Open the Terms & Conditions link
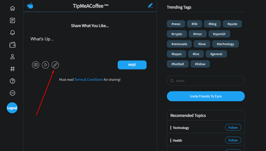 pos(88,80)
